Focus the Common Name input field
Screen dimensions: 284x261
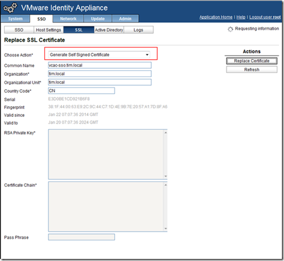100,65
